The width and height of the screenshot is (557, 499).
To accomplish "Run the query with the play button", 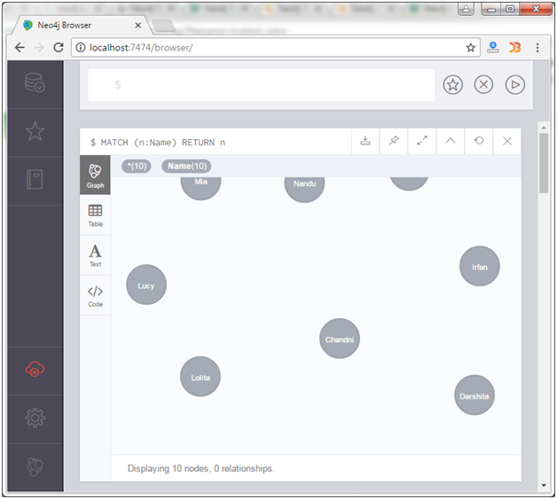I will pos(514,85).
